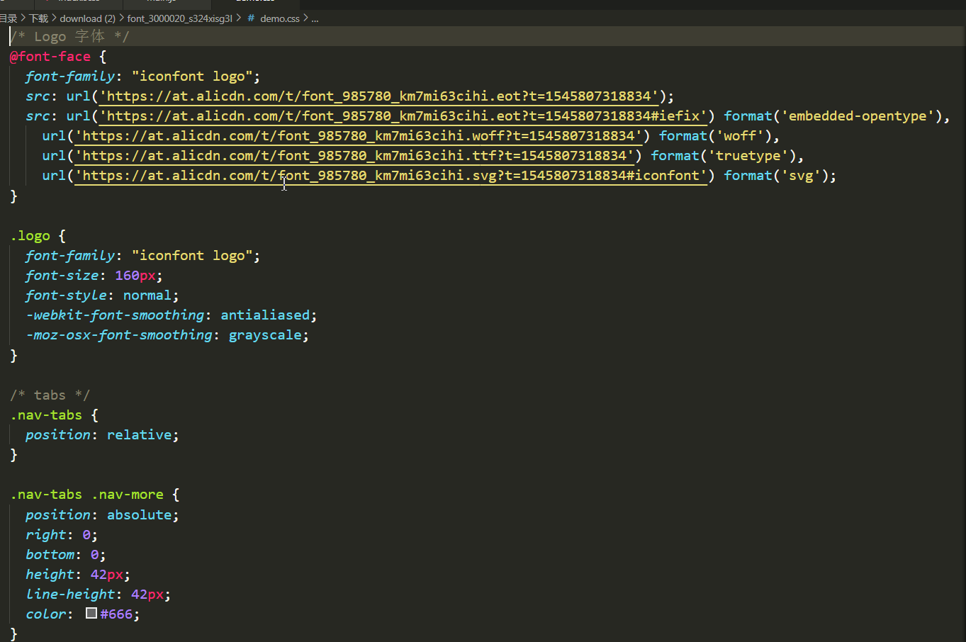Open the first .eot font URL link
966x642 pixels.
click(378, 96)
